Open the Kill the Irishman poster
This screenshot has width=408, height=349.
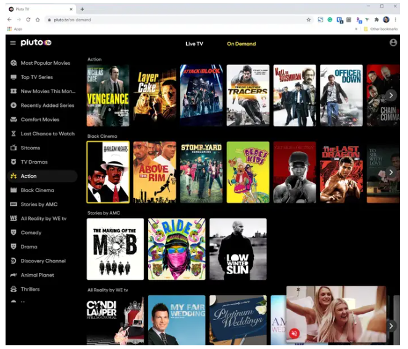point(295,96)
